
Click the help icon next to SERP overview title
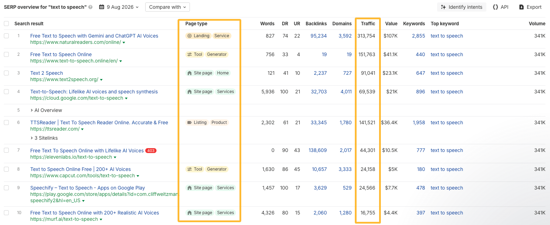(x=91, y=7)
